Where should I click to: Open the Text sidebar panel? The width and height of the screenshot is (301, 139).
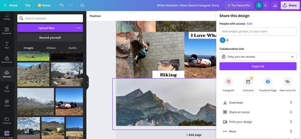pos(7,45)
